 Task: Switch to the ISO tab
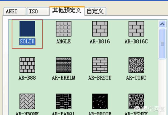[38, 11]
